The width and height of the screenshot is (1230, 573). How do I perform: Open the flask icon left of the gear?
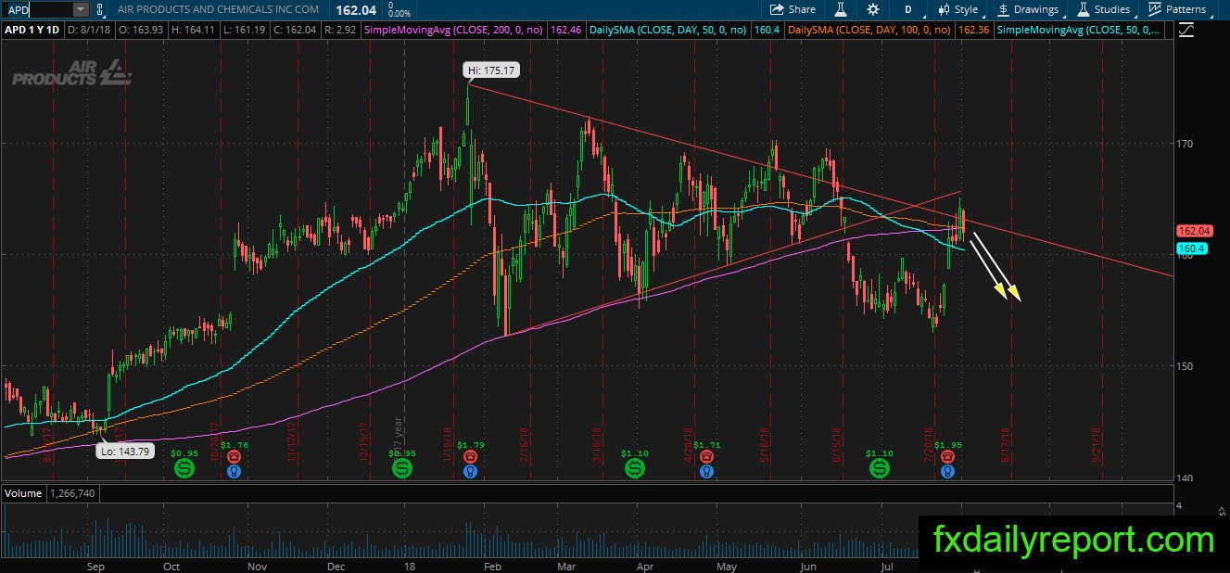841,9
